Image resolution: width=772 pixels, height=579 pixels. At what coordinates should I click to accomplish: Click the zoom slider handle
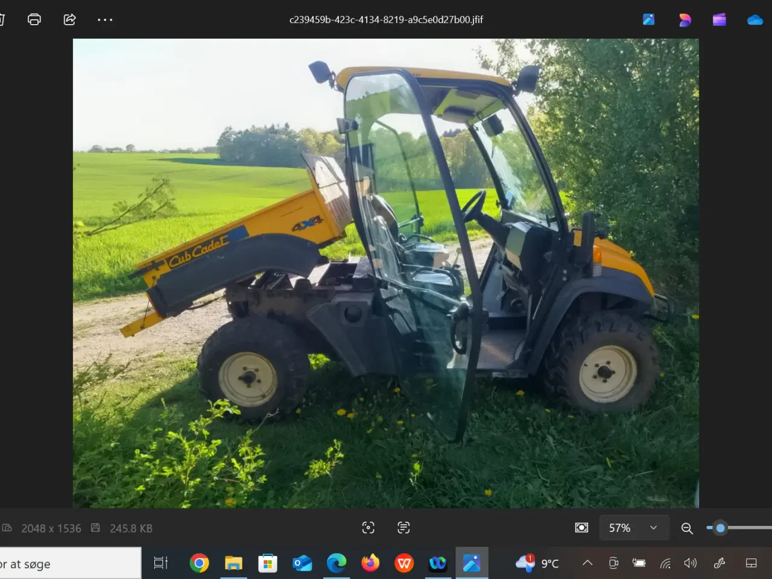[x=720, y=528]
